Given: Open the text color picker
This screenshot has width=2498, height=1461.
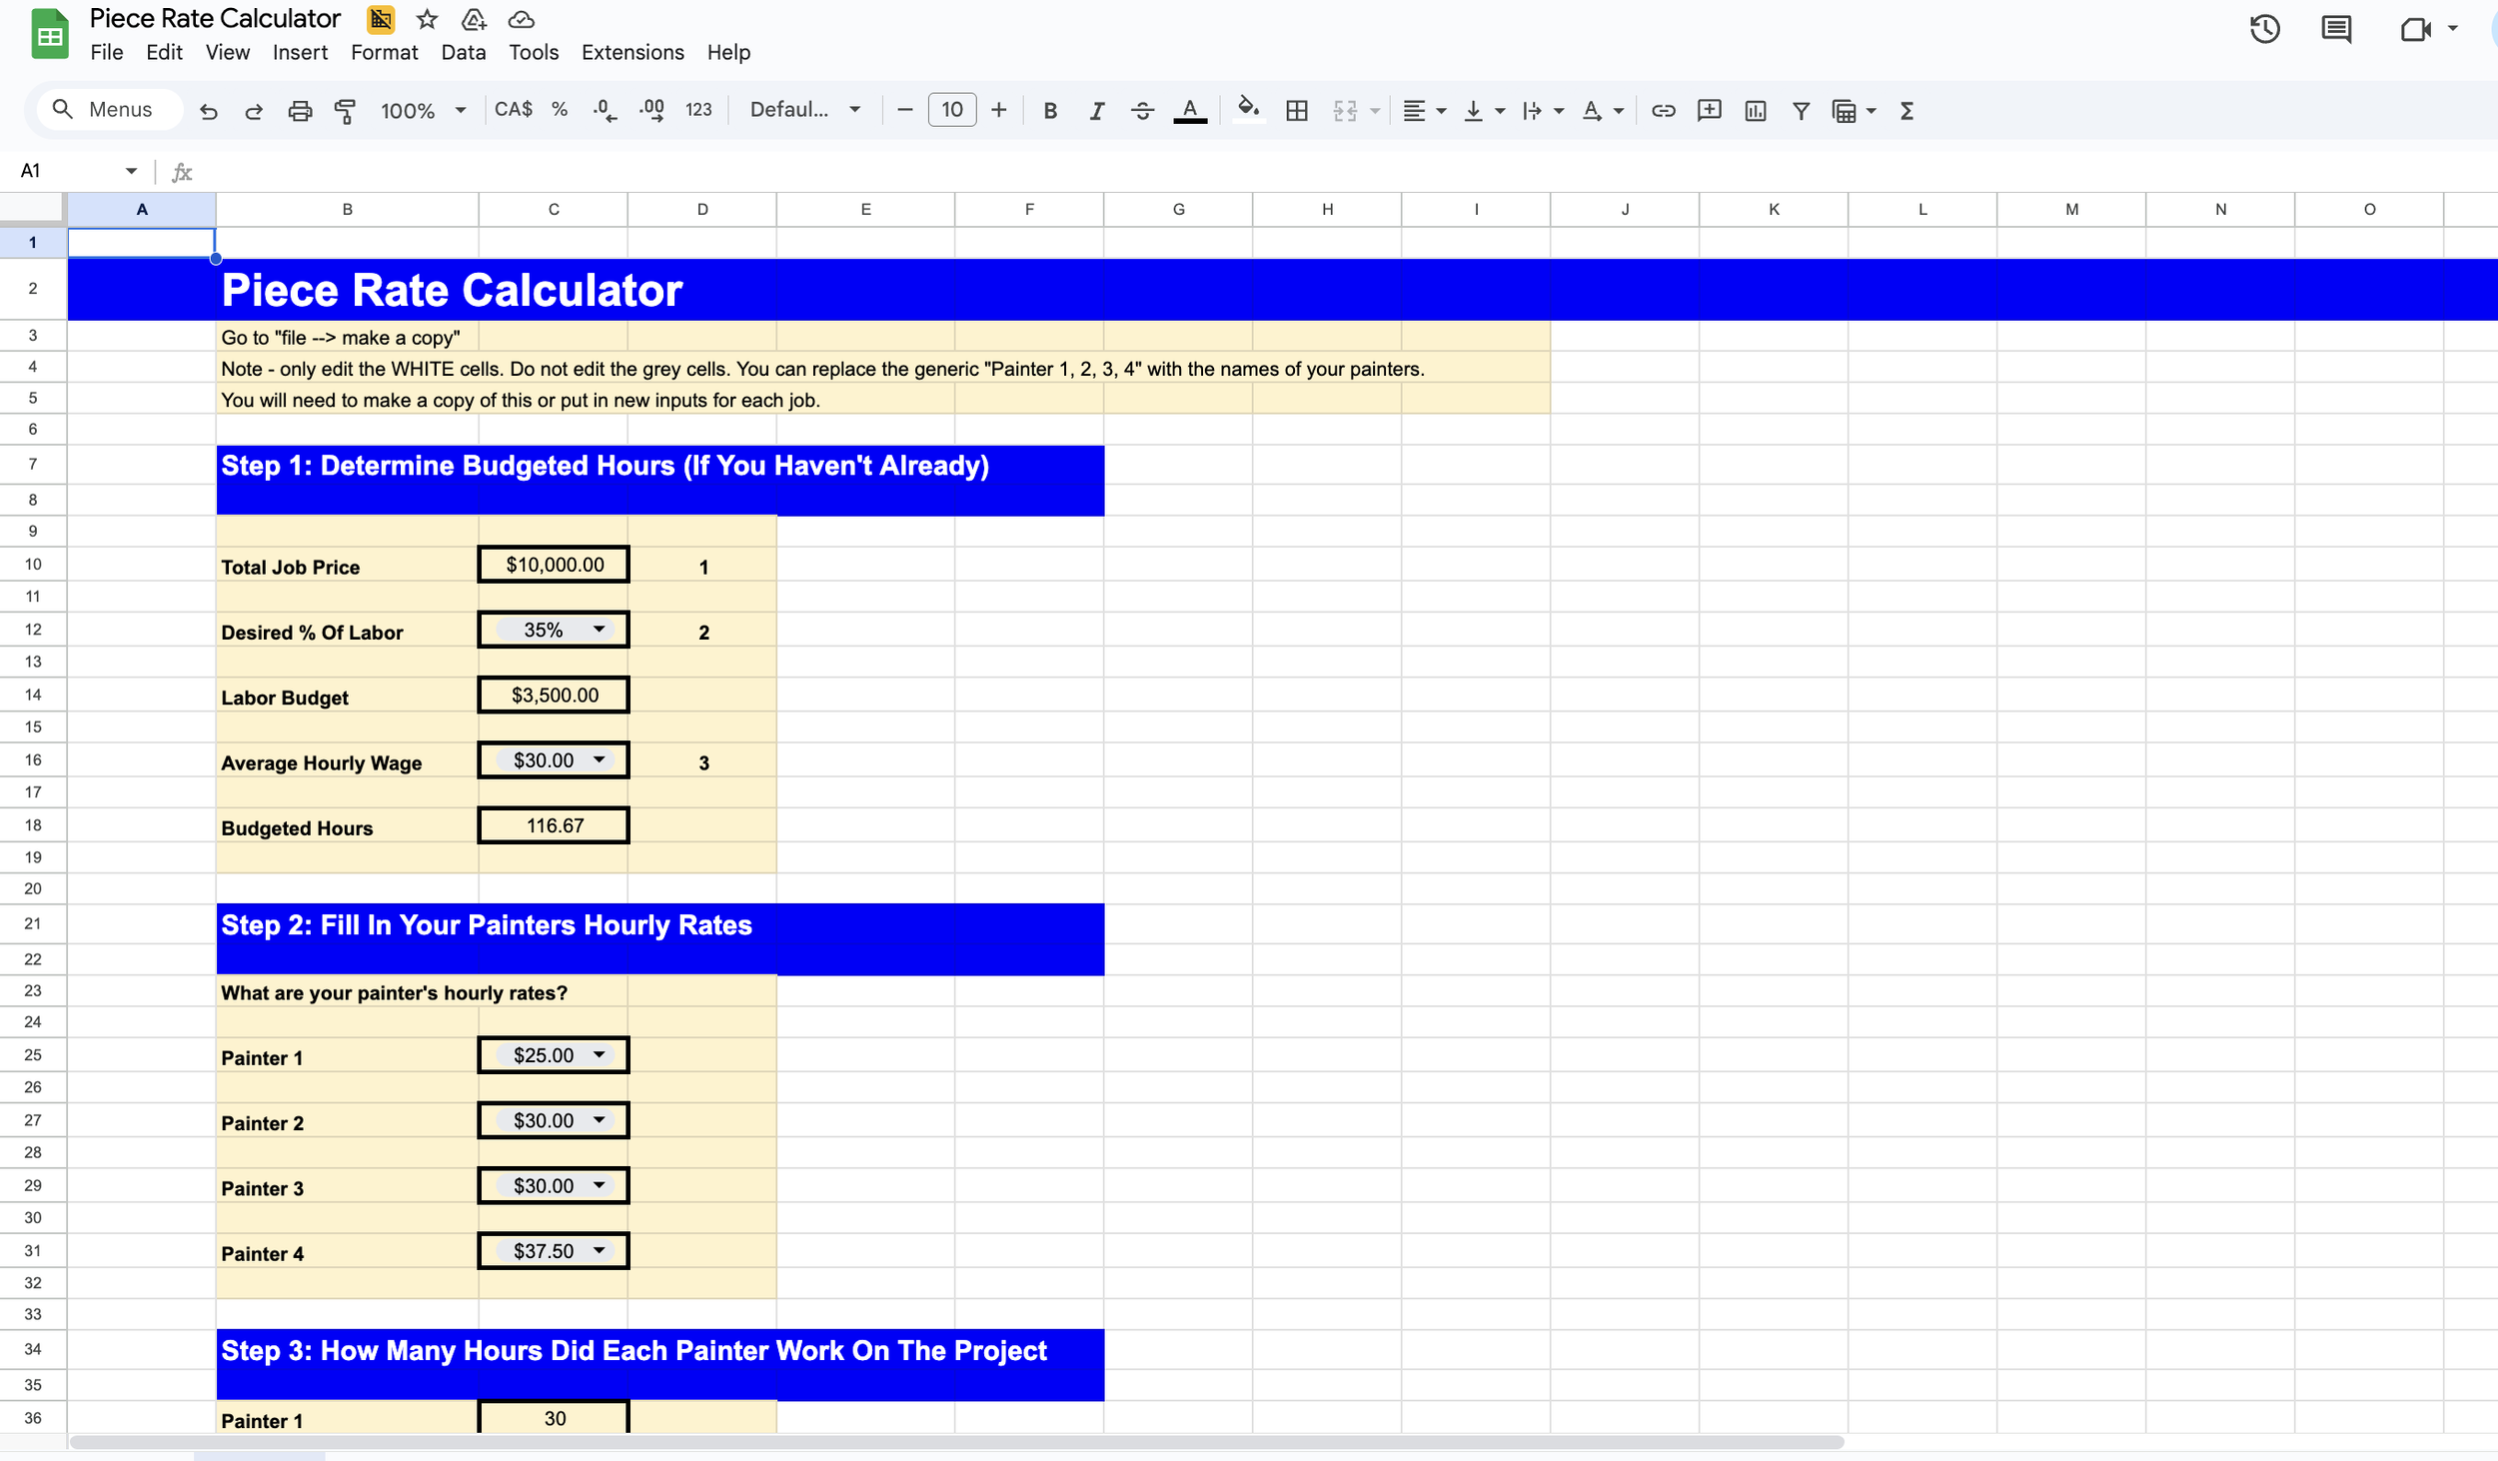Looking at the screenshot, I should point(1189,111).
